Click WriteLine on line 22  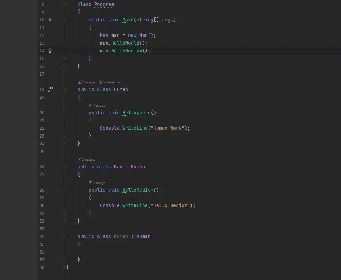[x=135, y=128]
